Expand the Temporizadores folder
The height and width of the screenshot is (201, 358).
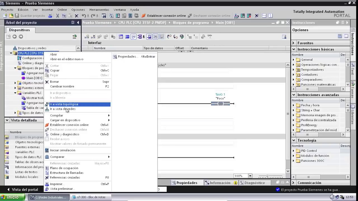pos(294,70)
